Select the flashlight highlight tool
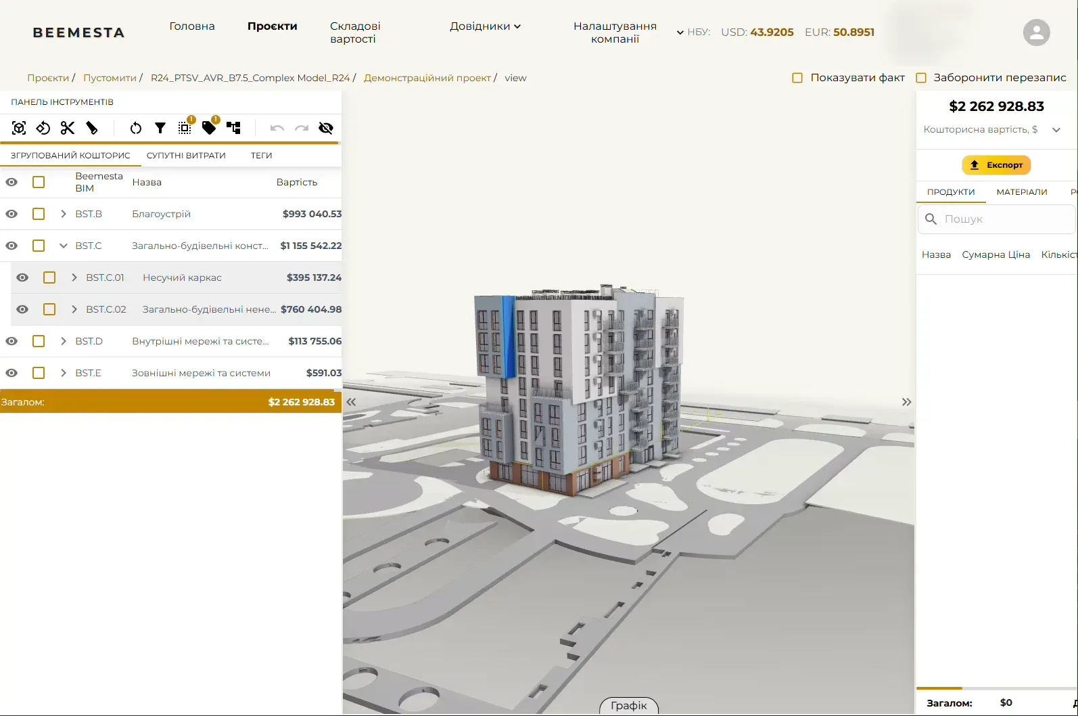 [x=92, y=128]
